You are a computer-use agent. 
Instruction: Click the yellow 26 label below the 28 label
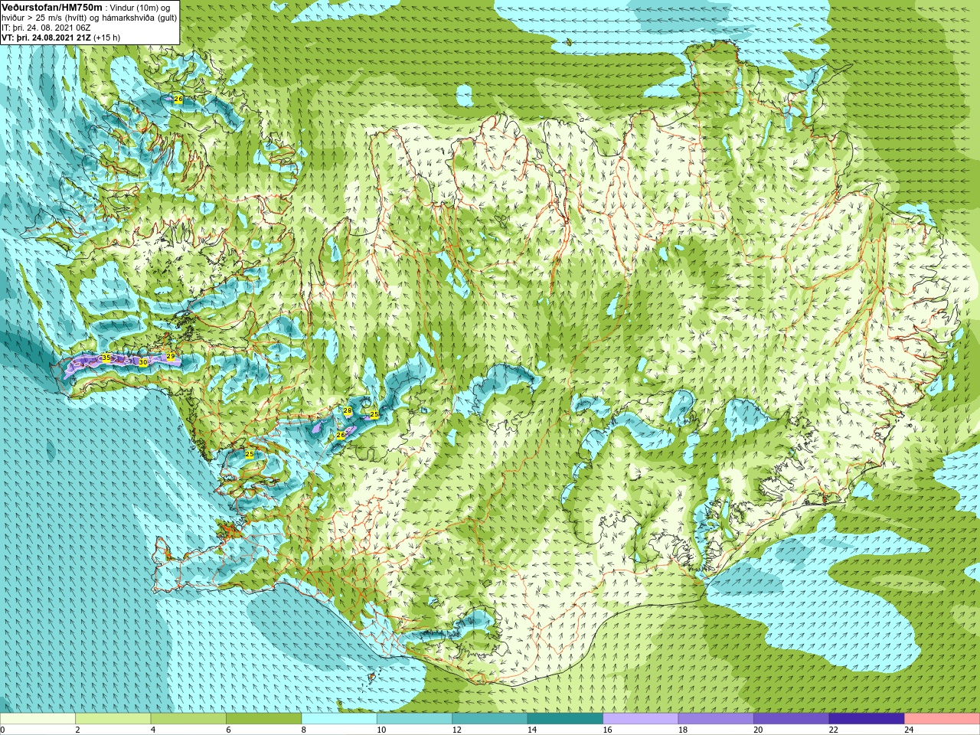coord(341,435)
